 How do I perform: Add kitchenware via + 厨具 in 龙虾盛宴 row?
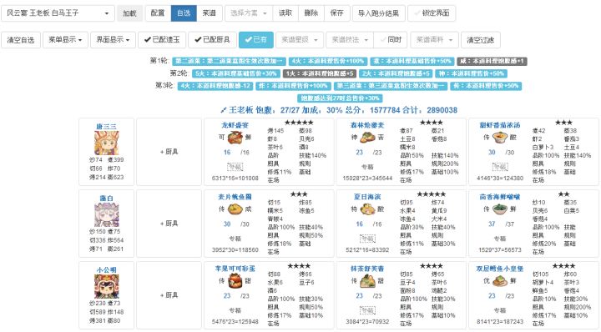coord(169,152)
